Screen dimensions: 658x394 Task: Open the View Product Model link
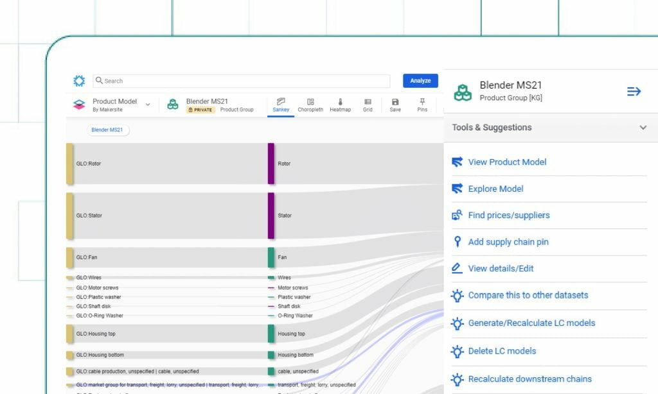[x=507, y=162]
